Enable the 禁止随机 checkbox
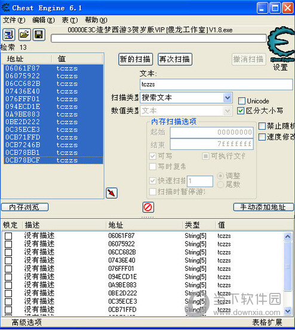Viewport: 295px width, 330px height. [262, 126]
